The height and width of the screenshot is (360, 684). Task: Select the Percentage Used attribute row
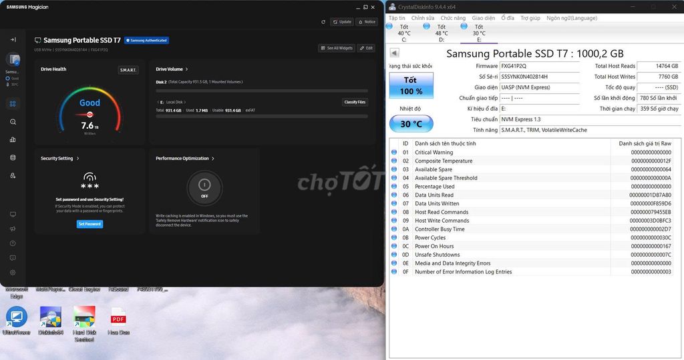point(531,186)
